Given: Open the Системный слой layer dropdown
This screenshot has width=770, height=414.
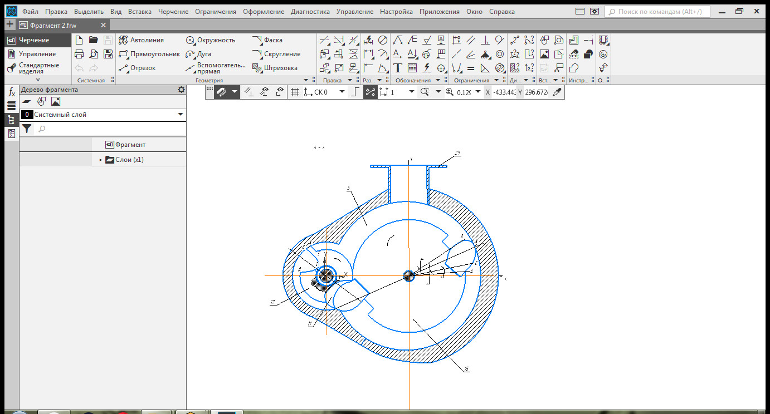Looking at the screenshot, I should click(180, 115).
